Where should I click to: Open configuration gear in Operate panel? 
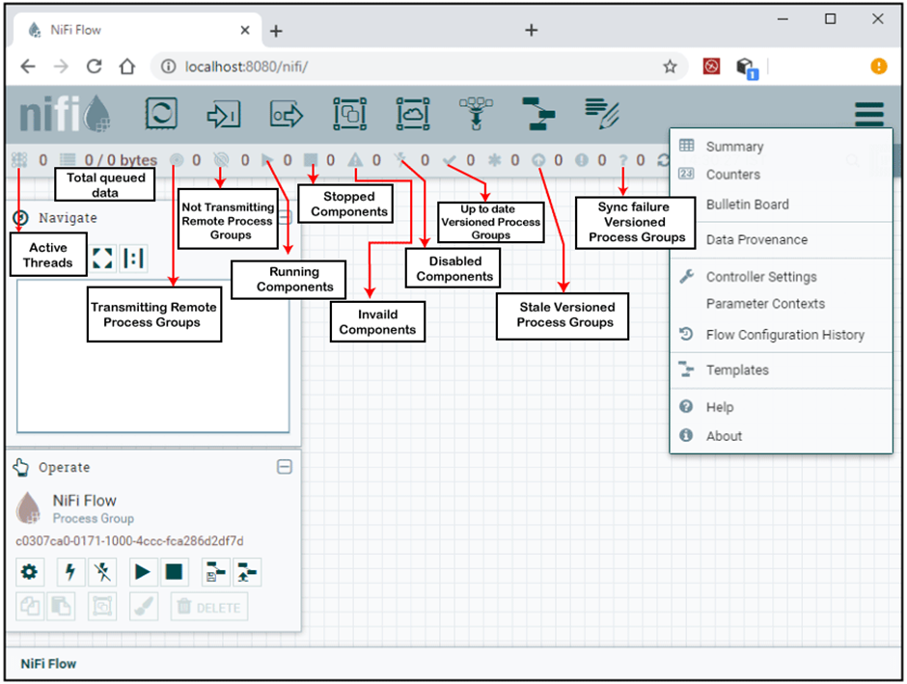coord(30,572)
